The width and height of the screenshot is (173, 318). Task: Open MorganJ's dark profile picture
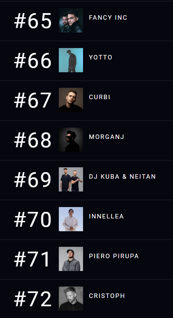tap(71, 140)
